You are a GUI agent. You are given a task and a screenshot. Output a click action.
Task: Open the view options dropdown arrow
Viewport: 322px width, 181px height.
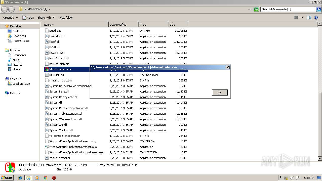(302, 18)
